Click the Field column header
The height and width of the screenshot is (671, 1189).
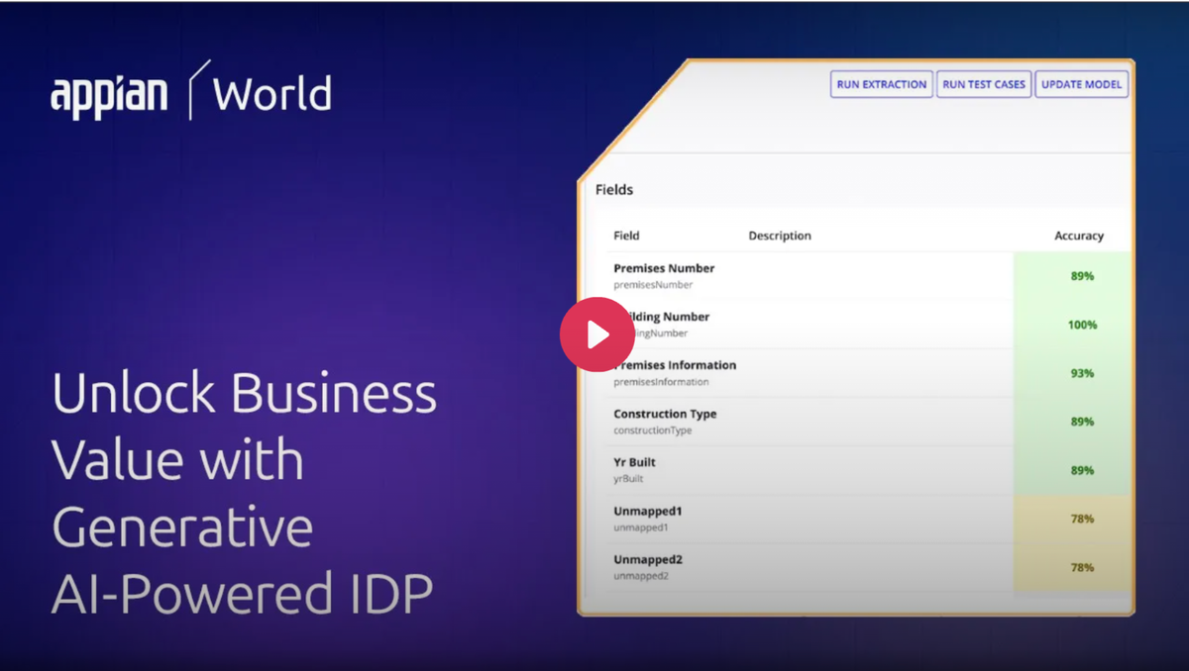pos(626,236)
